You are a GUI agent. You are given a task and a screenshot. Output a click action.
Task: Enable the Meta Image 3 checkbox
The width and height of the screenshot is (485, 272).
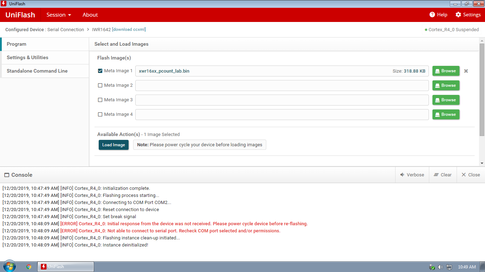pos(100,100)
